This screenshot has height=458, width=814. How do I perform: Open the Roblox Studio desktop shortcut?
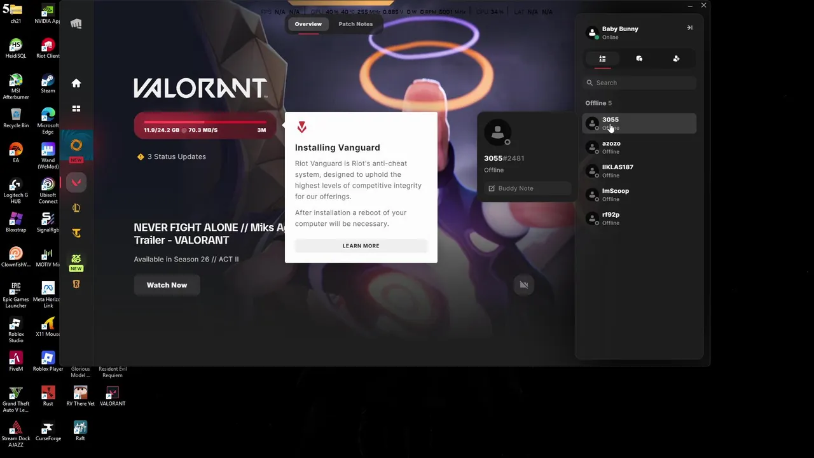[x=16, y=330]
